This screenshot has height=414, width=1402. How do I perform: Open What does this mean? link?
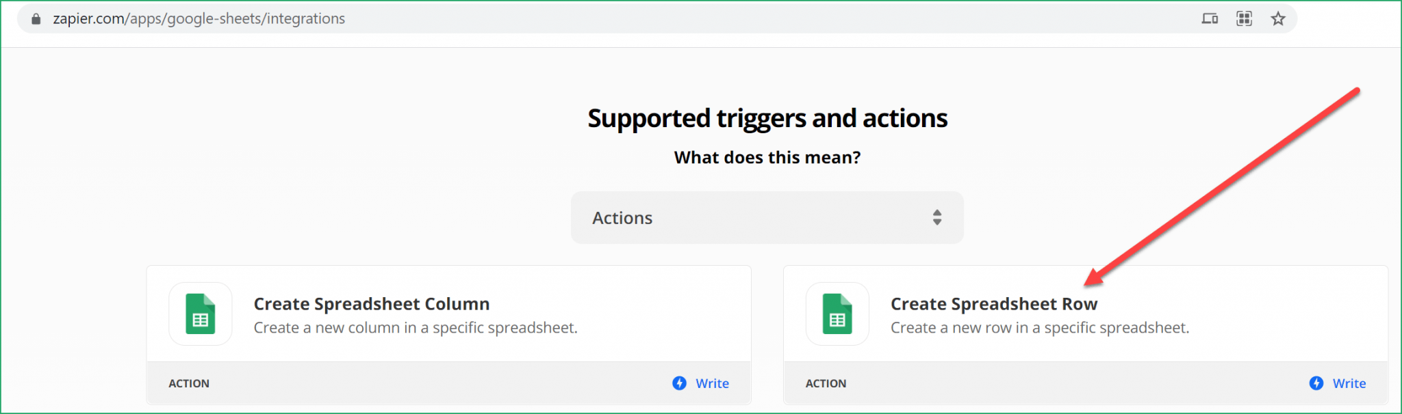point(767,157)
